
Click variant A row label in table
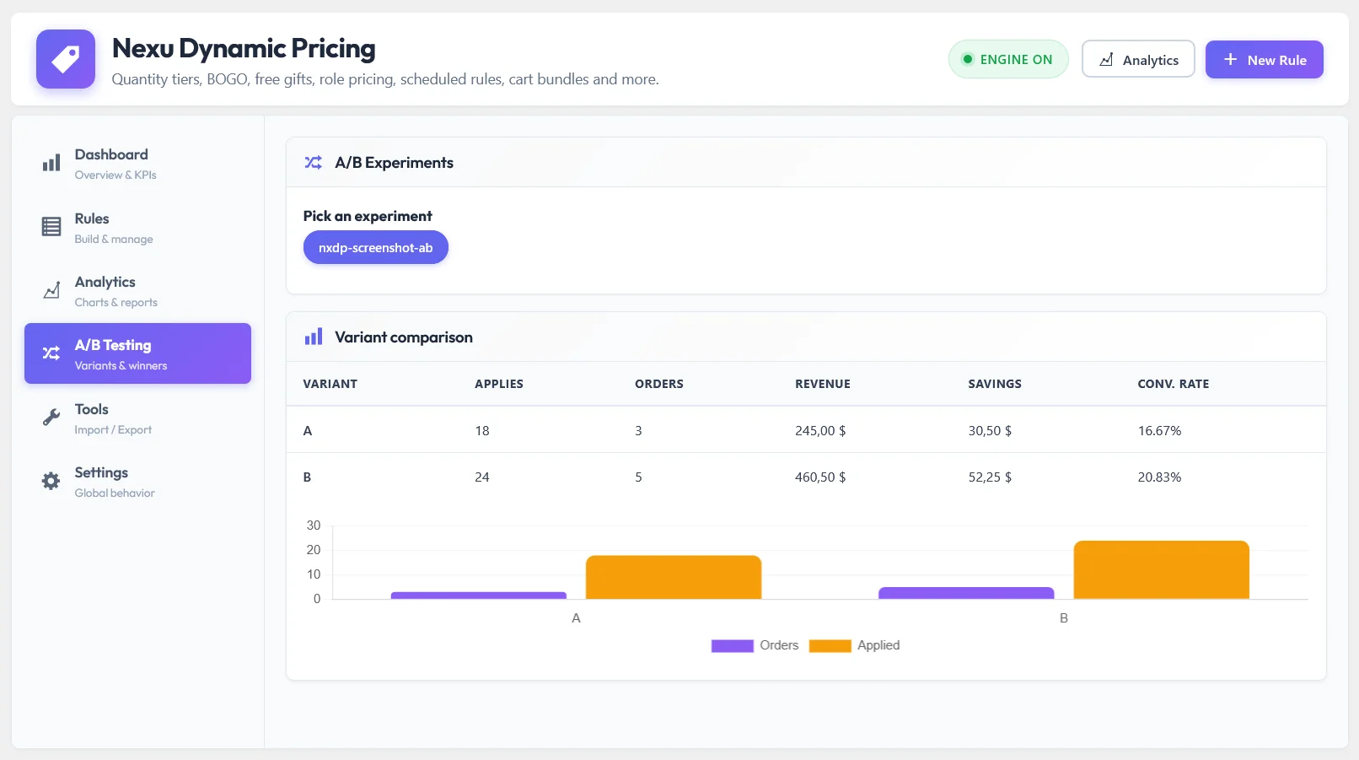[x=308, y=430]
